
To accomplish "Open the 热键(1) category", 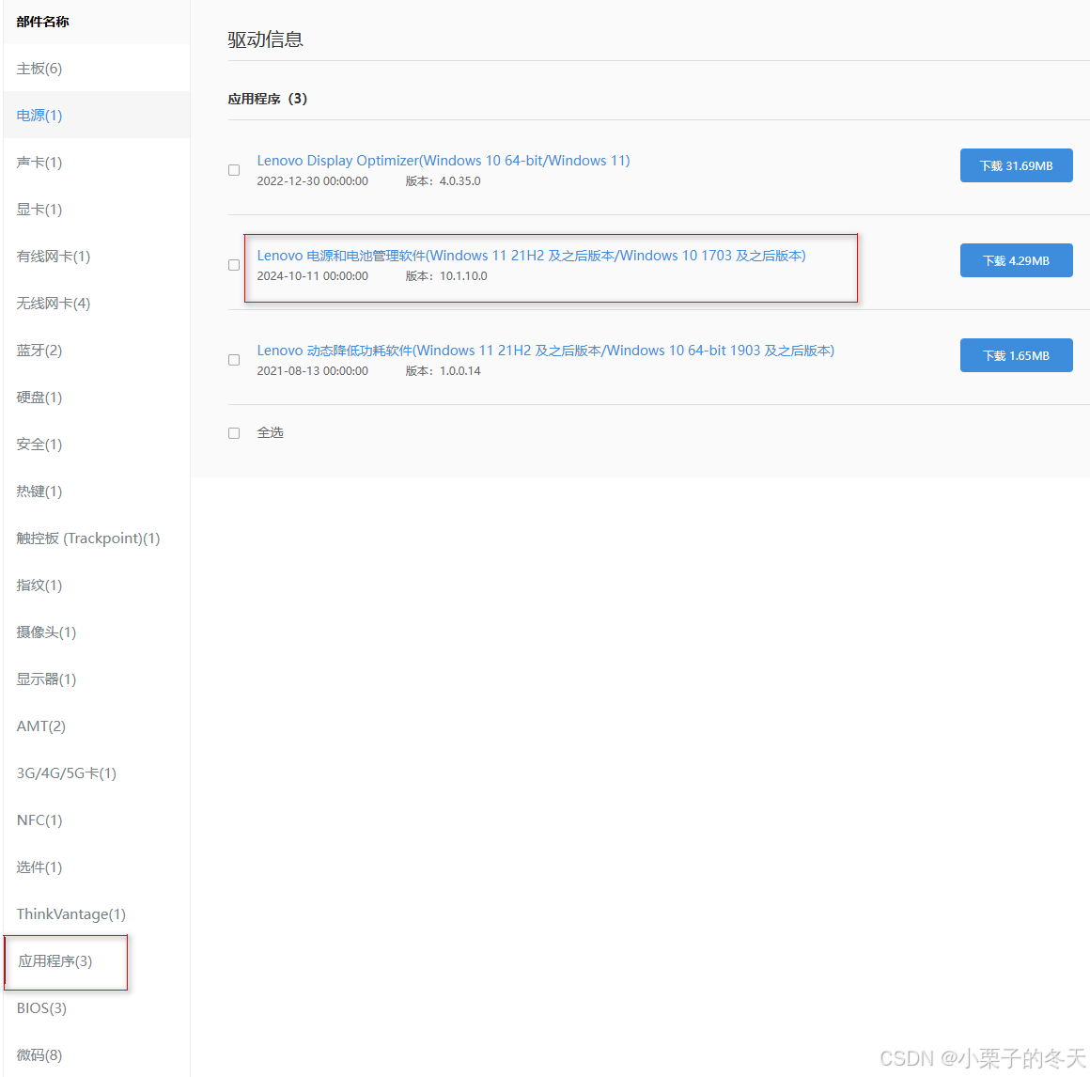I will [39, 491].
